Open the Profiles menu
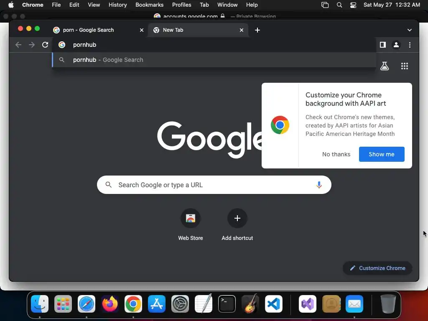 [x=181, y=5]
